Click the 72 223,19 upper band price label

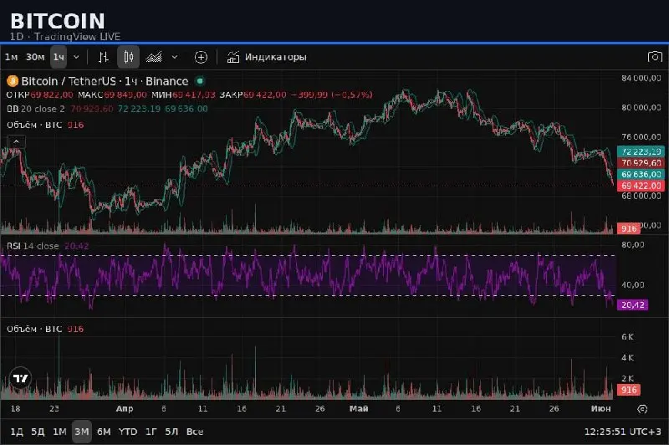(x=641, y=151)
